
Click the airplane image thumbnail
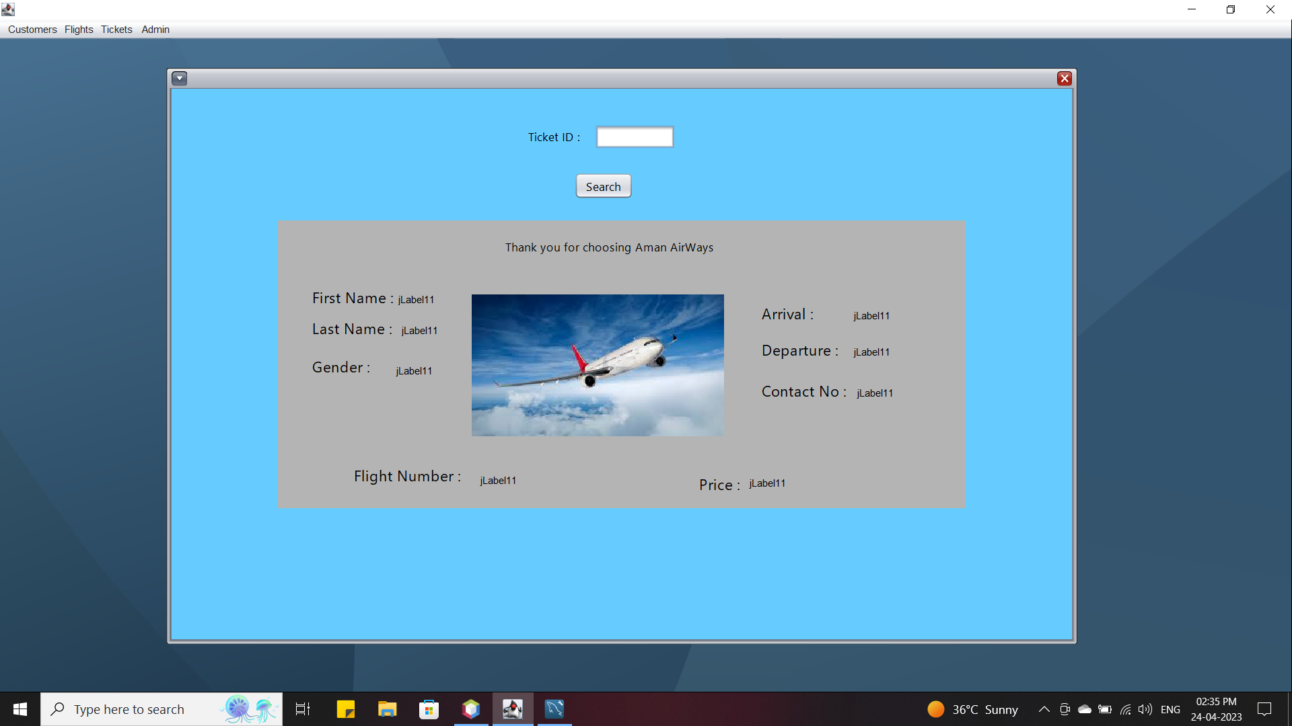pos(598,365)
